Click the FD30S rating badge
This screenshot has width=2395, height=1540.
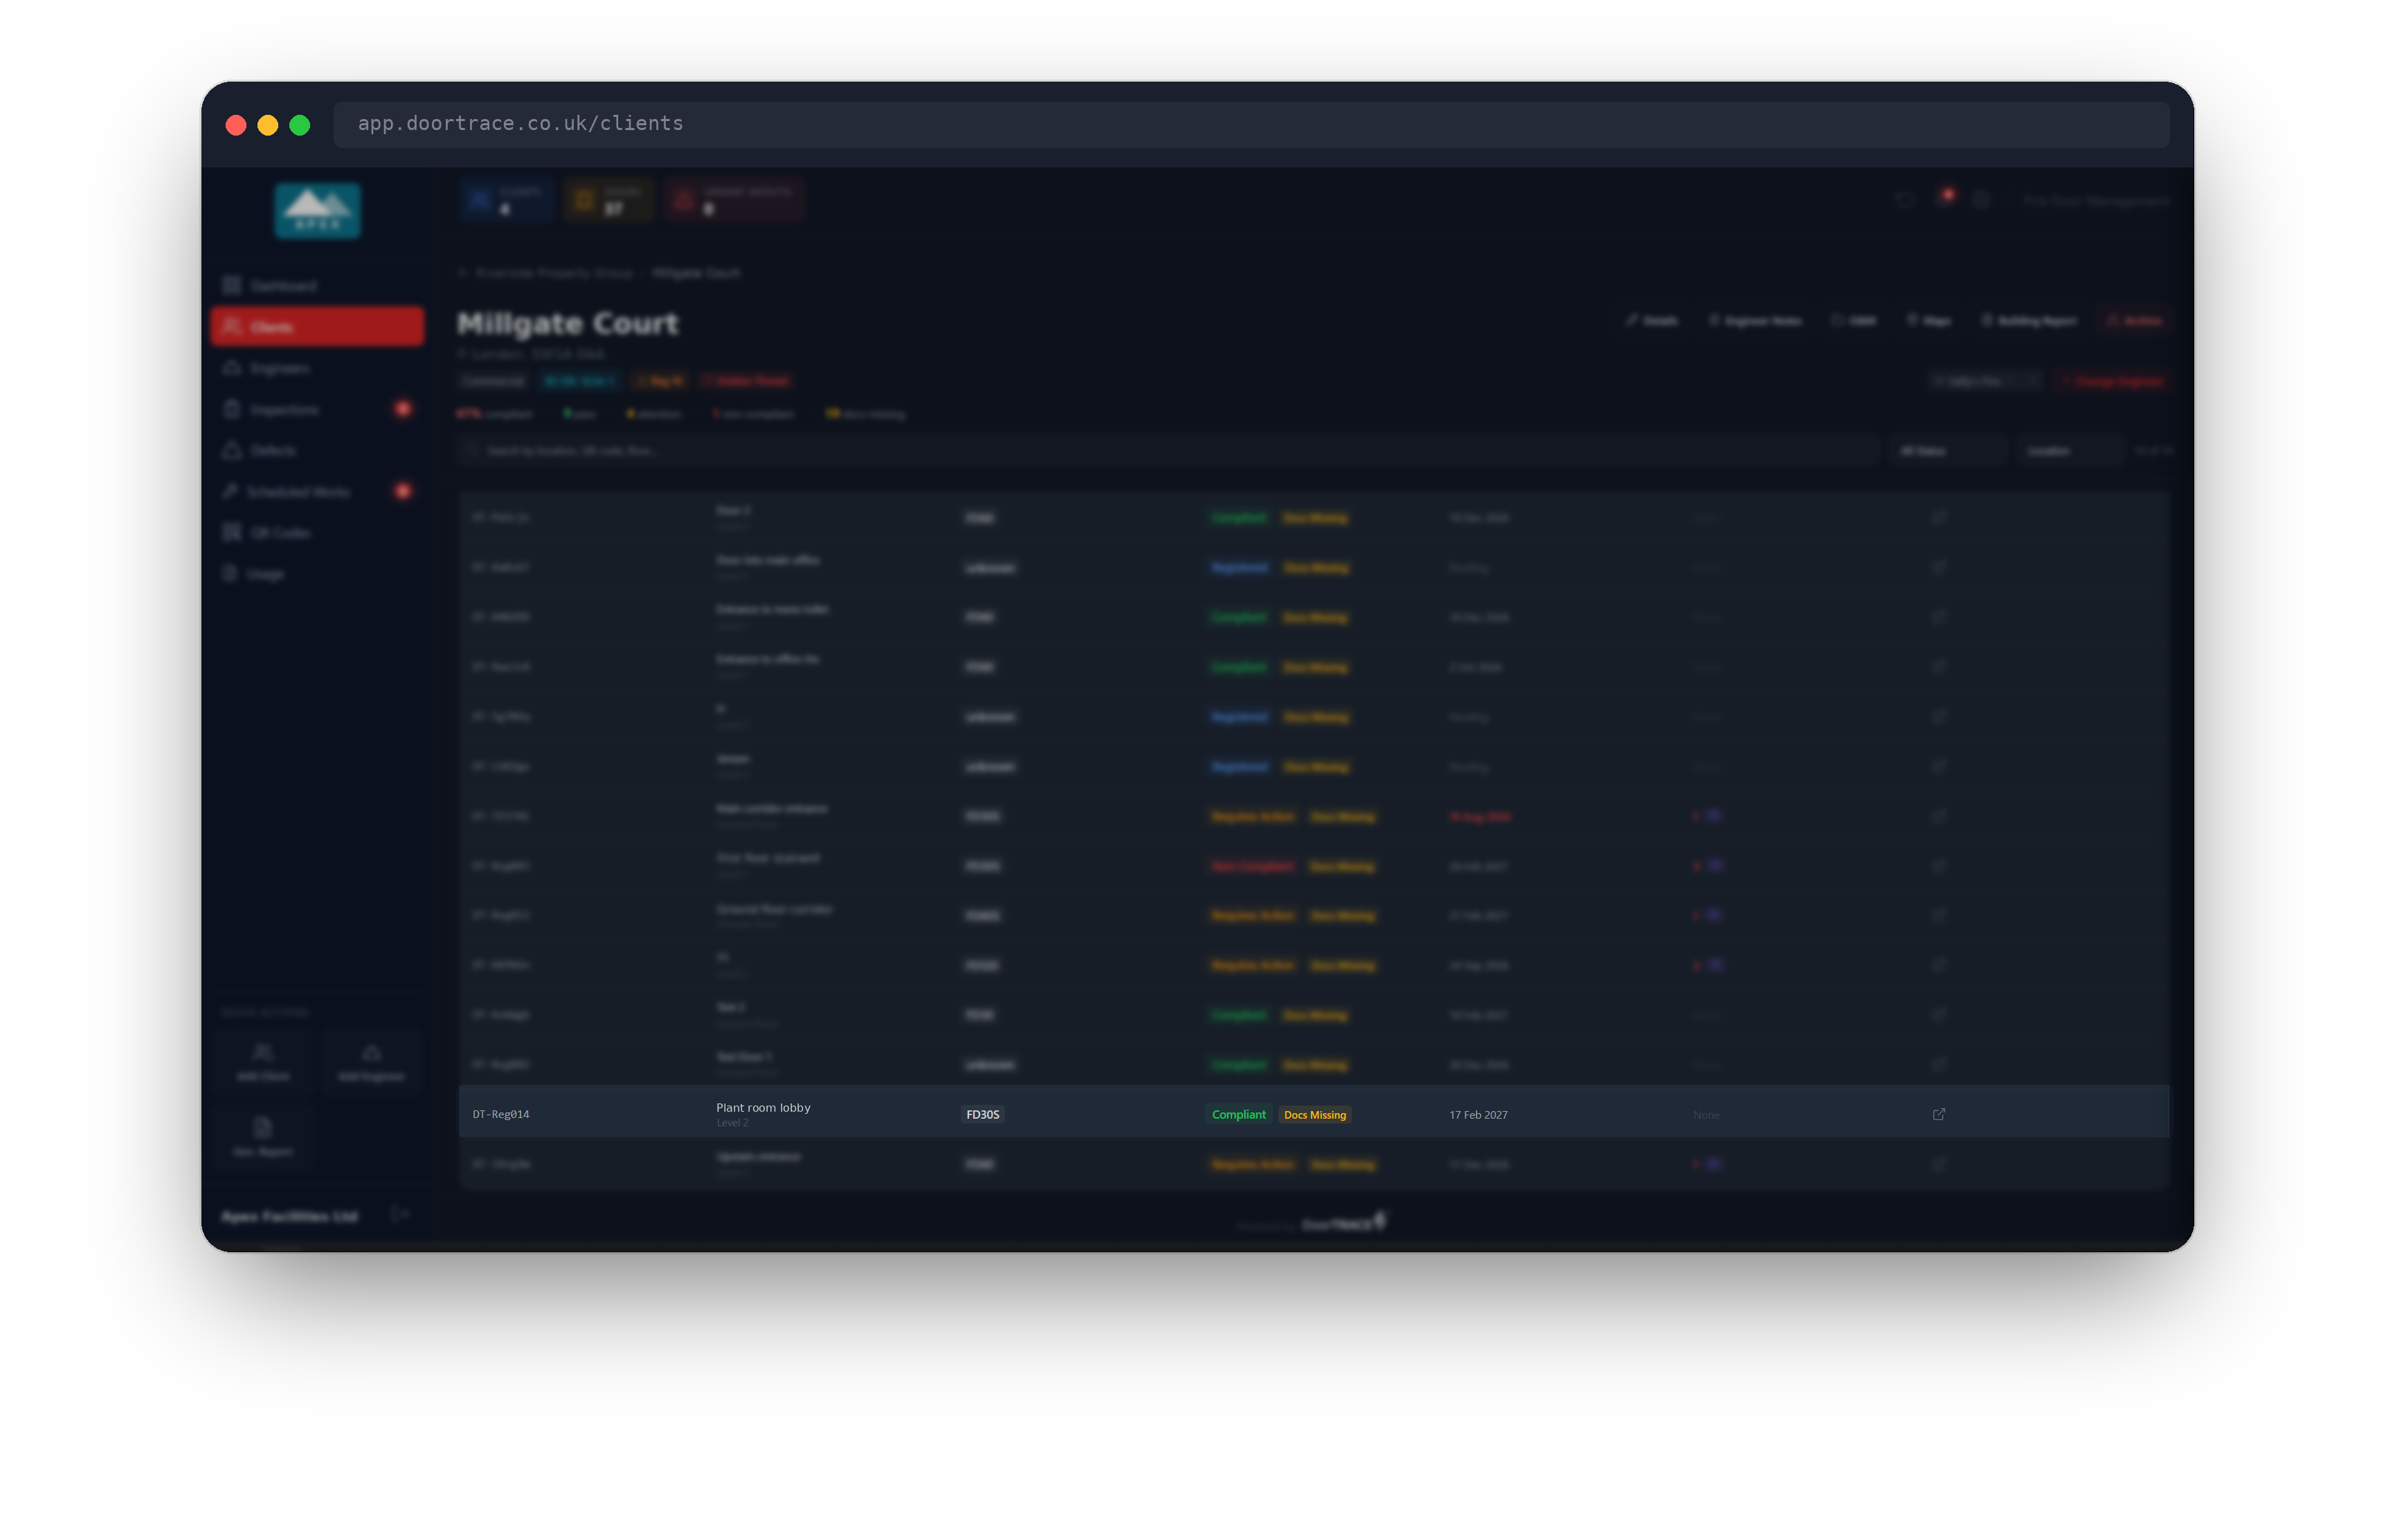click(x=982, y=1114)
